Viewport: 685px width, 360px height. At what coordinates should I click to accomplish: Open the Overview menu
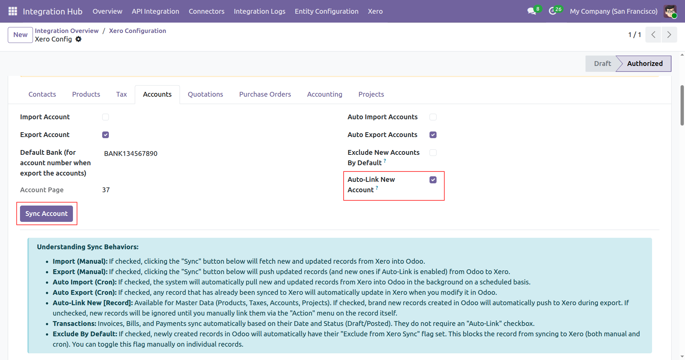pyautogui.click(x=107, y=11)
